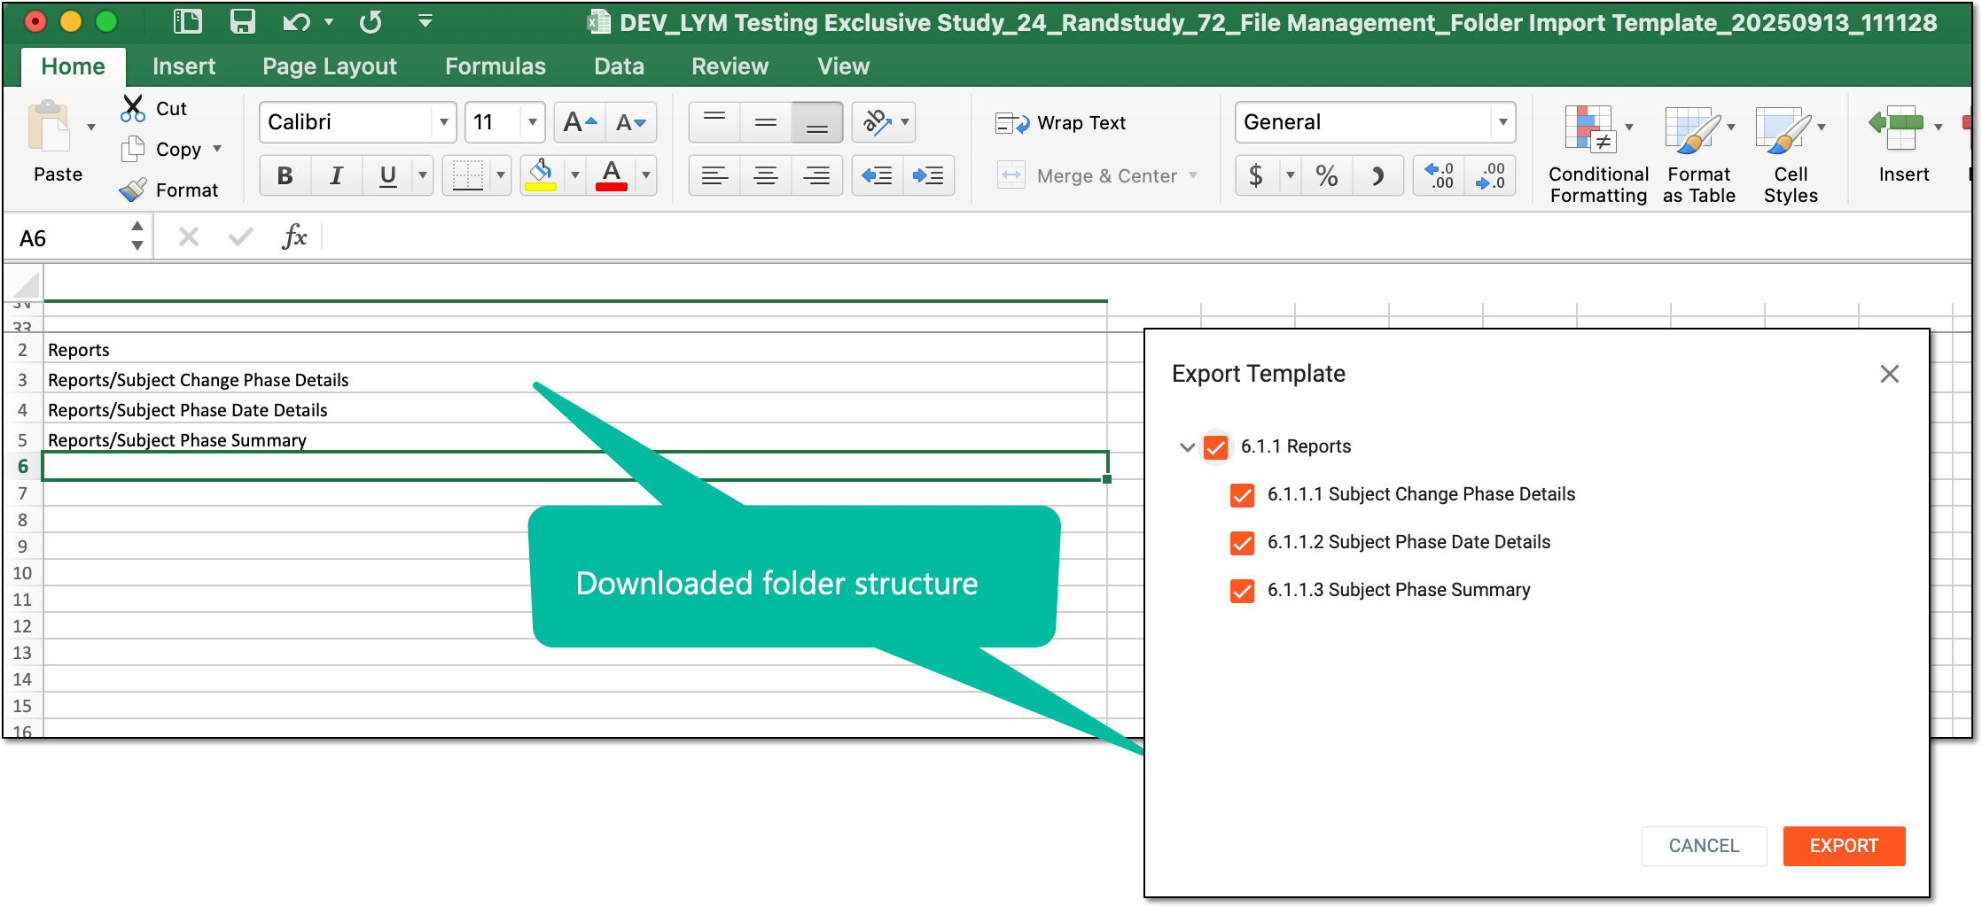Apply red font color
The width and height of the screenshot is (1982, 907).
pyautogui.click(x=612, y=175)
